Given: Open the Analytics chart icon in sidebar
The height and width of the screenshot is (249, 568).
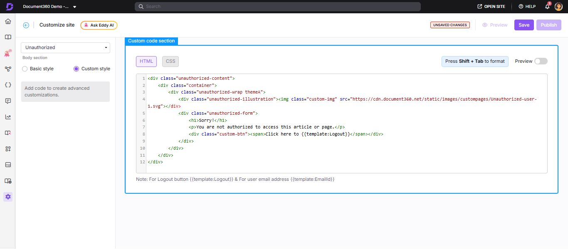Looking at the screenshot, I should pyautogui.click(x=8, y=117).
